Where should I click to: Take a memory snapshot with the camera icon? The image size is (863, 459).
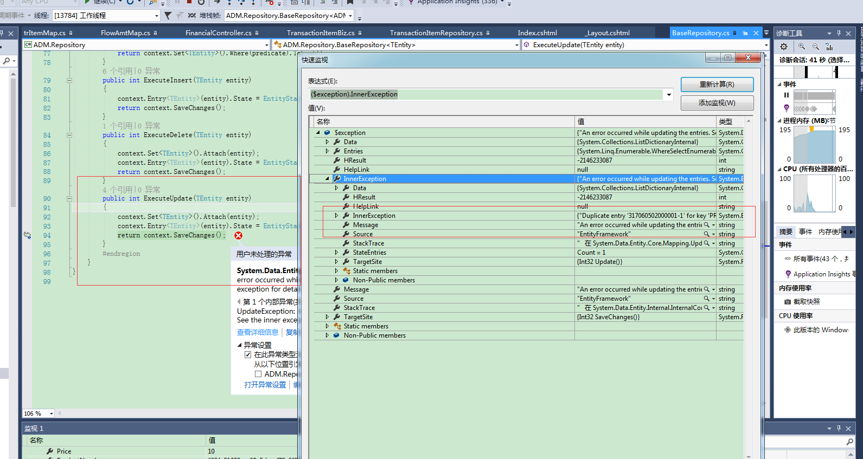tap(788, 301)
